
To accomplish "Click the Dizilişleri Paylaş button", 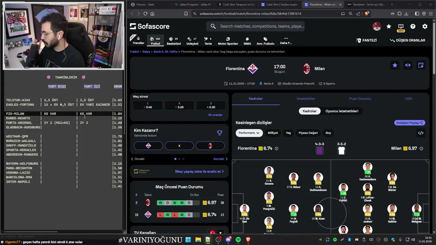I will point(410,123).
